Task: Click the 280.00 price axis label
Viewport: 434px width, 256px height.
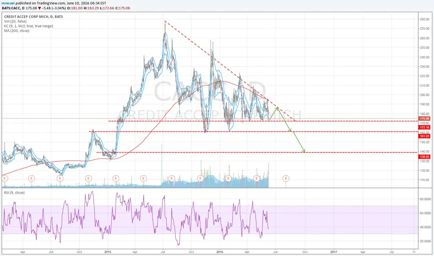Action: pos(425,20)
